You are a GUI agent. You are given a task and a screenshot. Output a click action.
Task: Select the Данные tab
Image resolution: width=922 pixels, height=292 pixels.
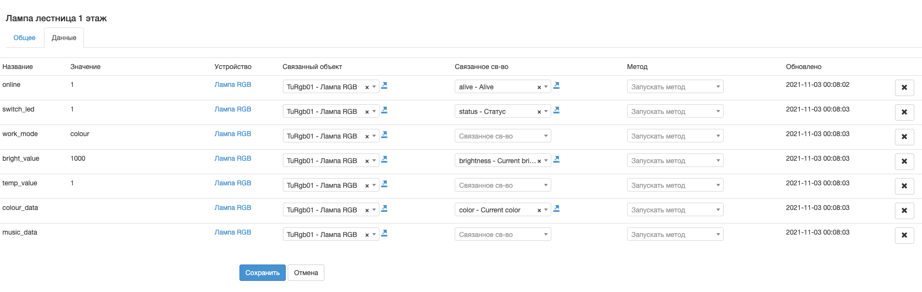point(64,38)
